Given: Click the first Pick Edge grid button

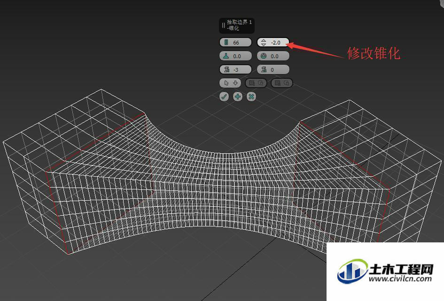Looking at the screenshot, I should pyautogui.click(x=256, y=83).
